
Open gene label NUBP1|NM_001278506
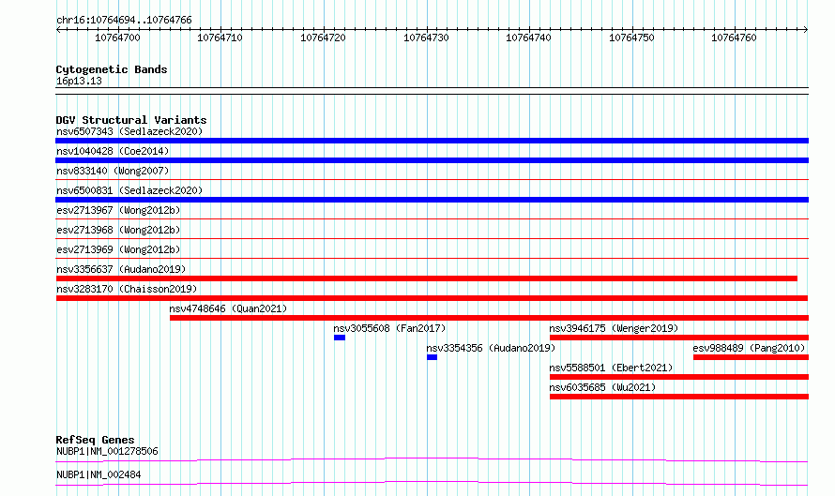[x=107, y=451]
